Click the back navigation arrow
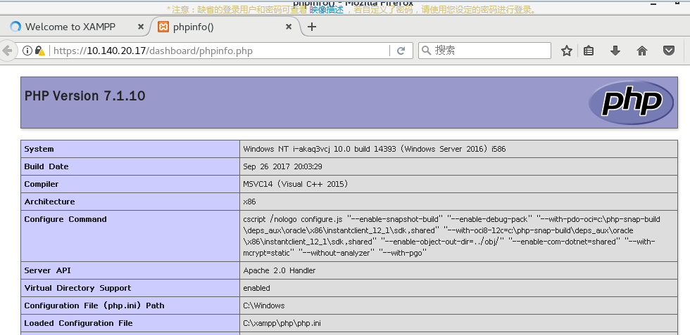The height and width of the screenshot is (335, 690). tap(7, 51)
